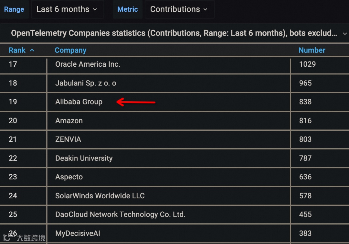
Task: Expand the panel title dropdown chevron
Action: coord(345,34)
